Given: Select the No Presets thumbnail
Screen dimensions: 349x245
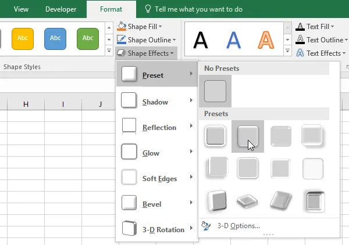Looking at the screenshot, I should pyautogui.click(x=215, y=91).
